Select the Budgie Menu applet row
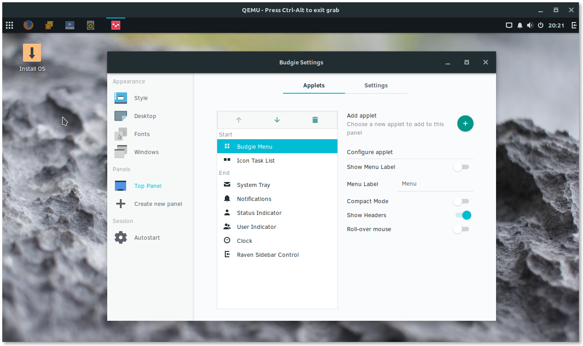The height and width of the screenshot is (346, 583). coord(277,146)
